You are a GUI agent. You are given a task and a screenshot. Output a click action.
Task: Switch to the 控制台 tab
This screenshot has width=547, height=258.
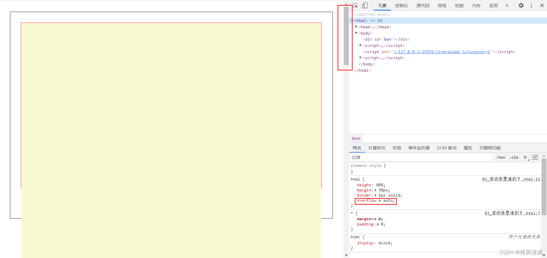point(401,5)
